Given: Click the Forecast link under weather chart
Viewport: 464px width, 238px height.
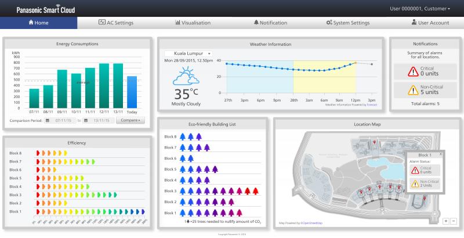Looking at the screenshot, I should (x=371, y=105).
